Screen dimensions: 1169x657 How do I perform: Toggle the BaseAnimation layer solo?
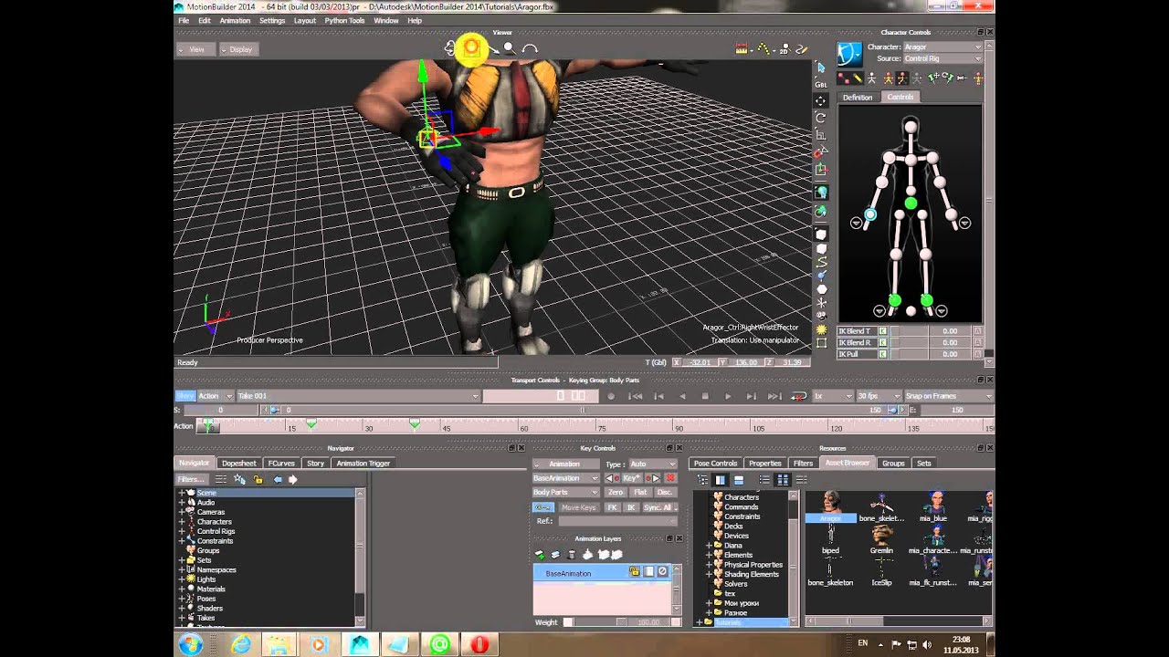(648, 572)
